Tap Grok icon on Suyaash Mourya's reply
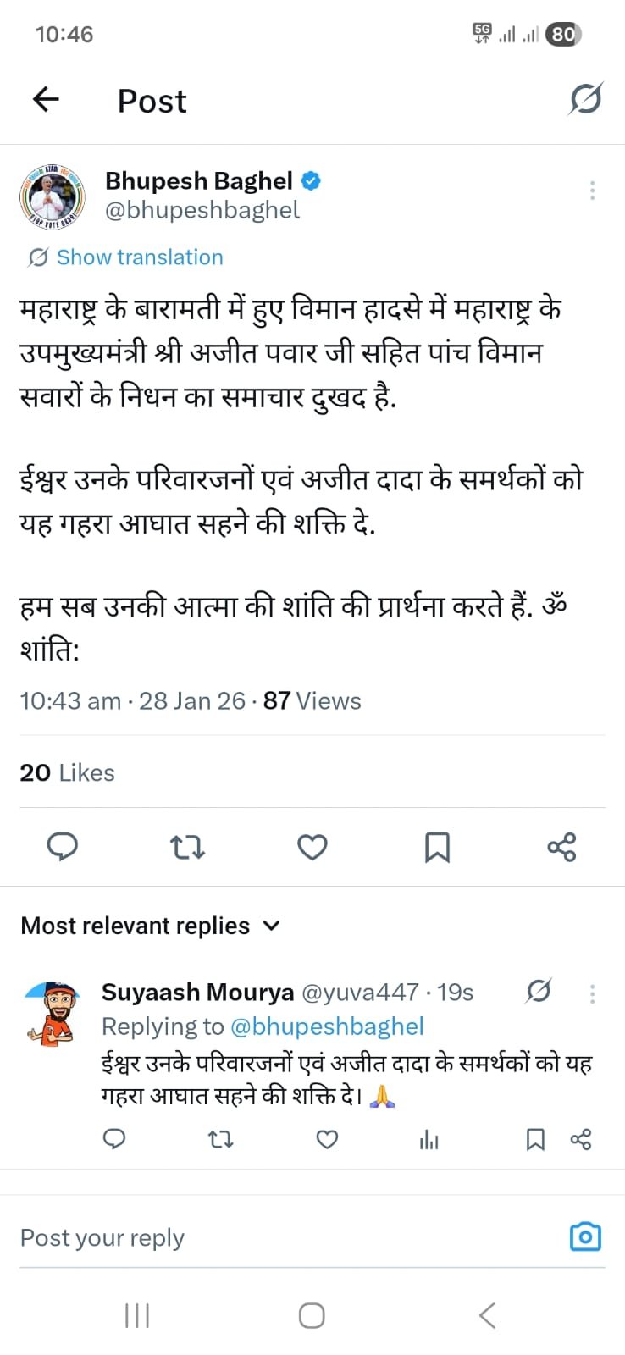The image size is (625, 1355). point(539,991)
